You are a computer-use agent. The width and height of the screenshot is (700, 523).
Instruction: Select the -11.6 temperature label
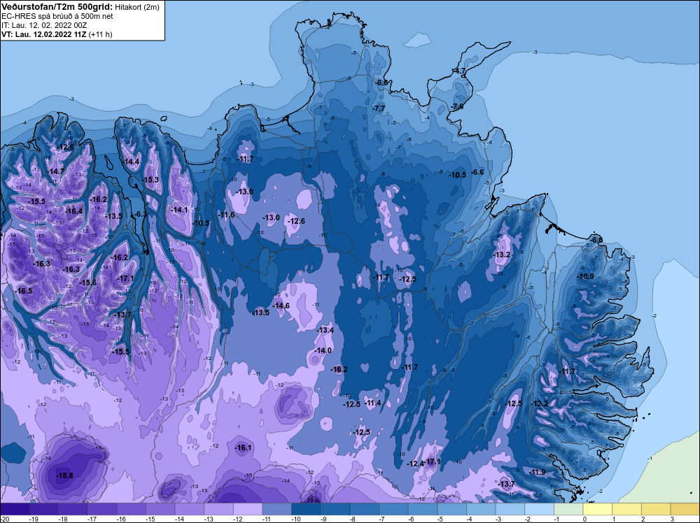click(226, 215)
